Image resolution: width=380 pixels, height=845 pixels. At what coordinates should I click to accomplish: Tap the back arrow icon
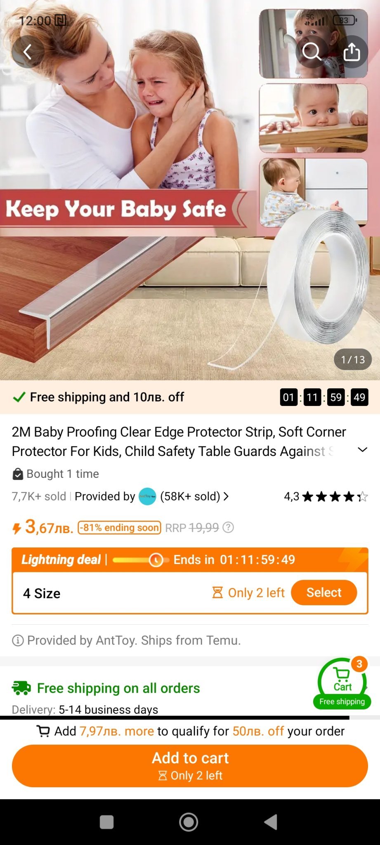click(x=28, y=52)
